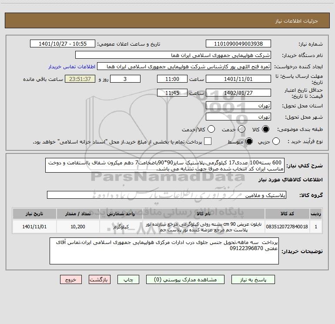This screenshot has width=335, height=324.
Task: Click the گروه کالا field پلاستیک و ملامین
Action: [167, 195]
